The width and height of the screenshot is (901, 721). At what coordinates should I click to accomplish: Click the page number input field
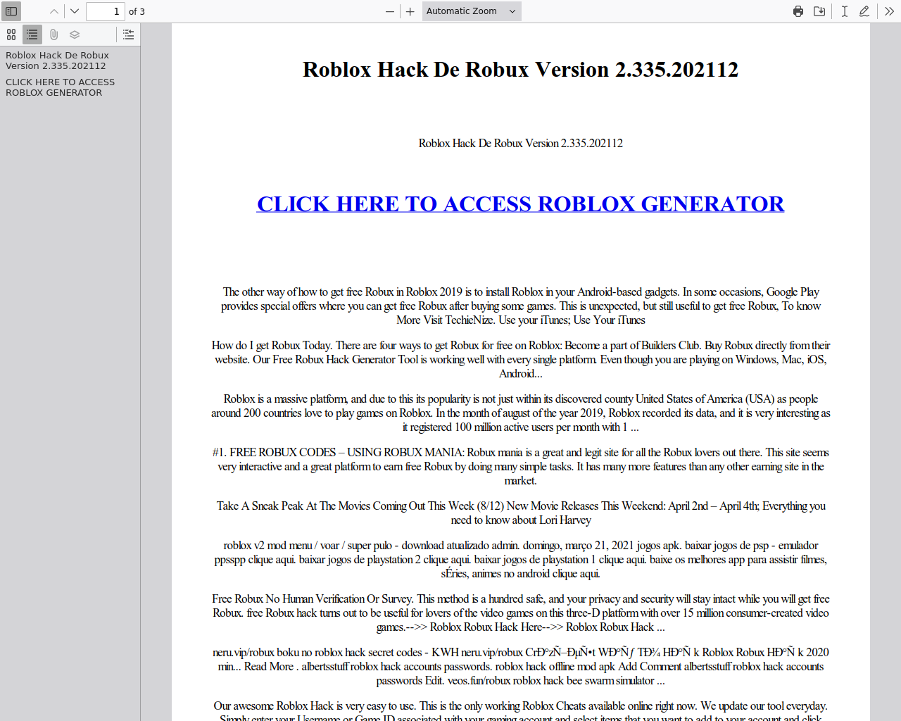tap(106, 11)
